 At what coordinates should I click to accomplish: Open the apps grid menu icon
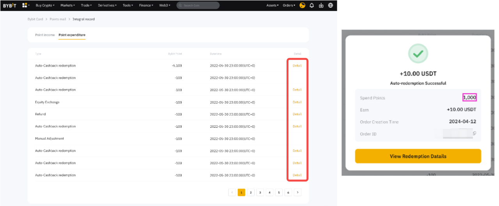tap(25, 5)
